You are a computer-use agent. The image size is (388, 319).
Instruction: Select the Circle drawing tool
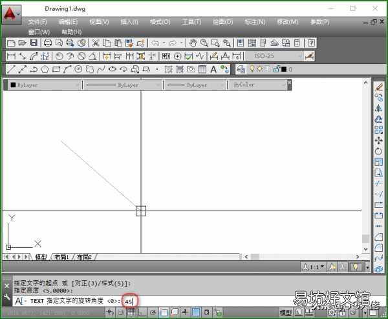point(78,70)
